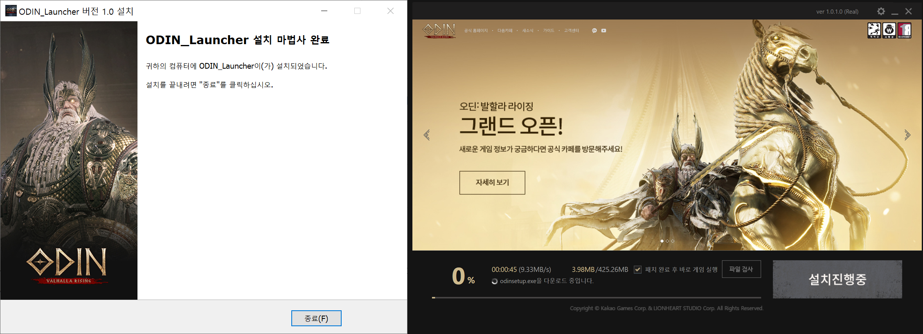
Task: Close the ODIN_Launcher installer window
Action: [x=390, y=11]
